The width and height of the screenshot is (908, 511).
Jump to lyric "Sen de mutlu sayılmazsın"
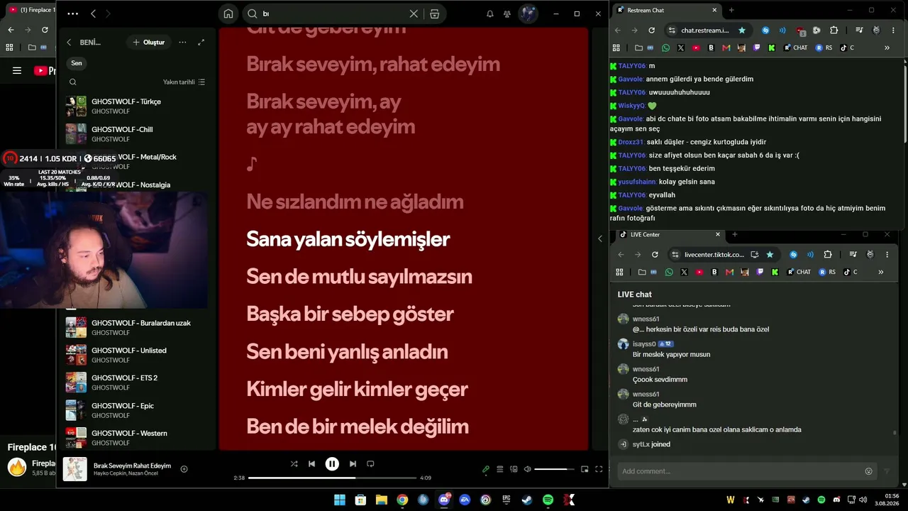click(359, 277)
